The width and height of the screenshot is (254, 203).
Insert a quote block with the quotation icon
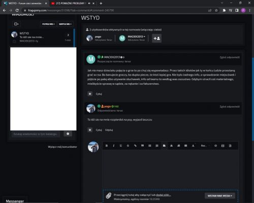[142, 146]
